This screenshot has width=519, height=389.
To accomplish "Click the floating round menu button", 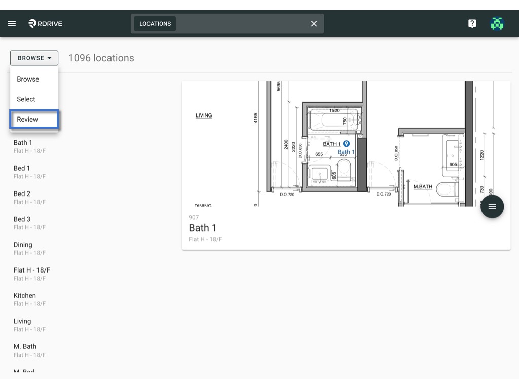I will pyautogui.click(x=492, y=207).
